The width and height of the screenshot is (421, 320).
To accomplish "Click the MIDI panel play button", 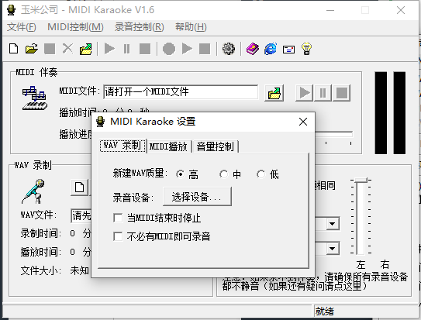I will point(304,93).
